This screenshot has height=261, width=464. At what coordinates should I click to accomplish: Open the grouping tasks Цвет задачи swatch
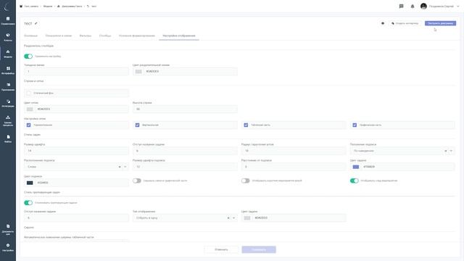tap(247, 218)
